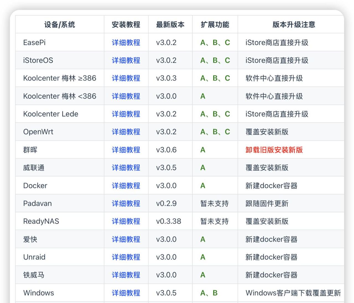The image size is (354, 303).
Task: Click the A、B extensions in Windows row
Action: 209,293
